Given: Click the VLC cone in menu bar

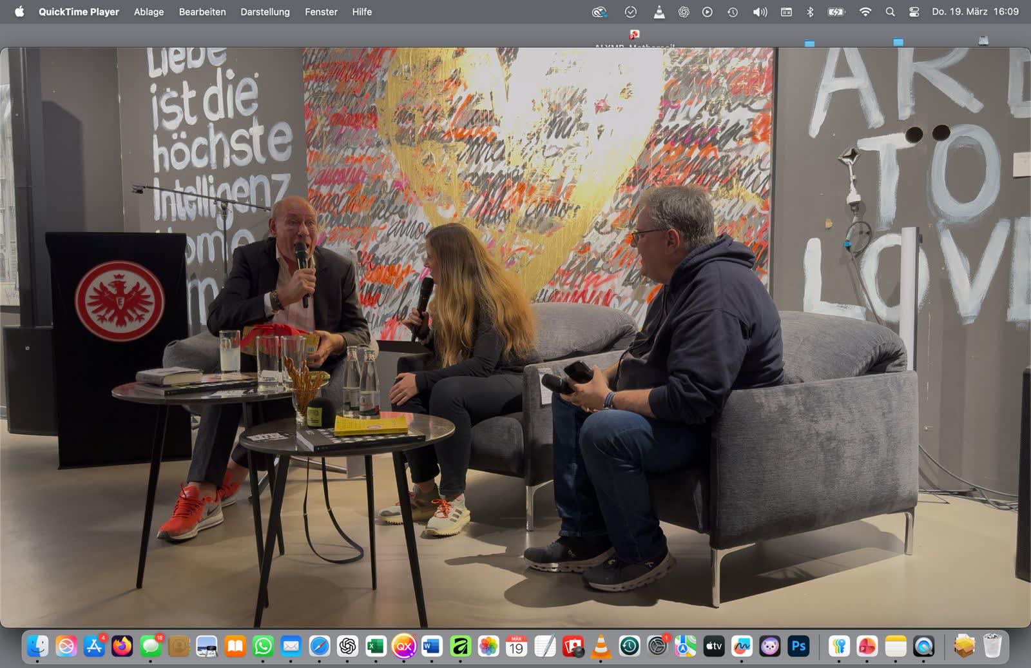Looking at the screenshot, I should (659, 12).
